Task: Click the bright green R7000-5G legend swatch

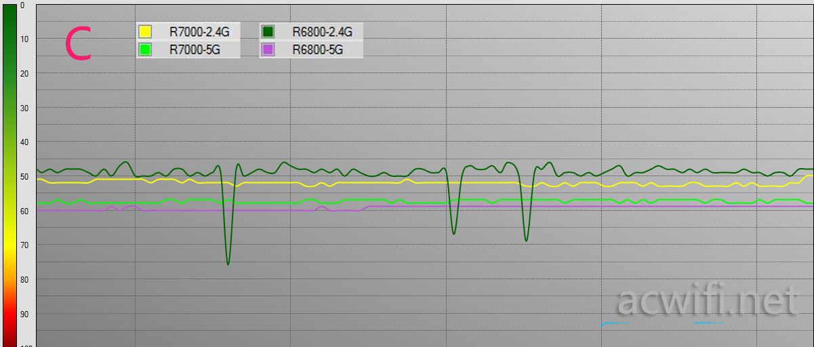Action: click(144, 49)
